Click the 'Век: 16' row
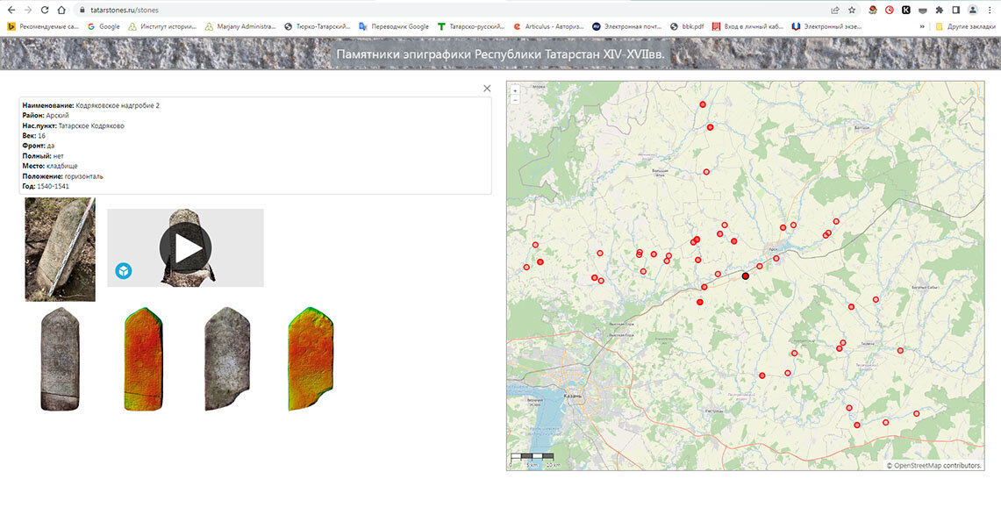Image resolution: width=1001 pixels, height=522 pixels. point(34,136)
